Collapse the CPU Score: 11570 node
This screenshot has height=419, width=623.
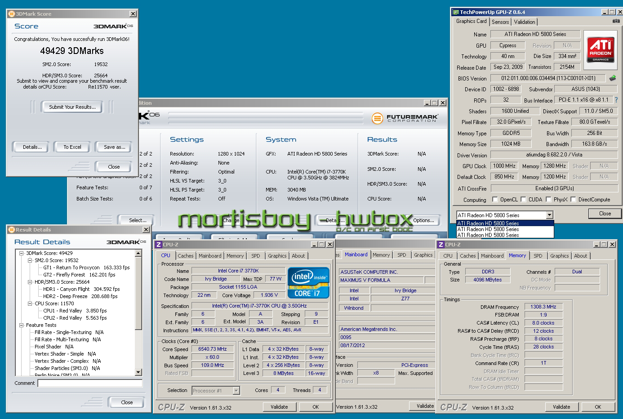tap(30, 303)
